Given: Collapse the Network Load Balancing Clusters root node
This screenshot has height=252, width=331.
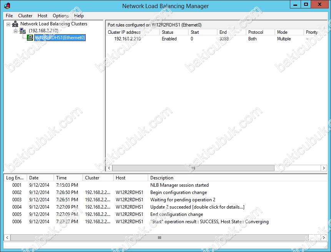Looking at the screenshot, I should click(8, 24).
